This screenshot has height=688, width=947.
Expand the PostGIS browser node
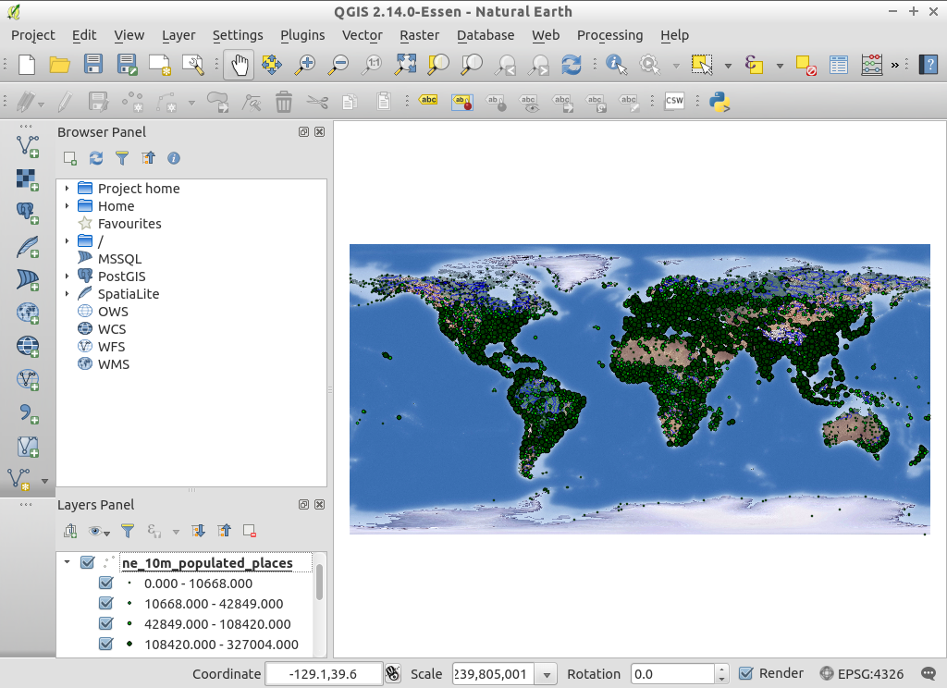pyautogui.click(x=67, y=276)
